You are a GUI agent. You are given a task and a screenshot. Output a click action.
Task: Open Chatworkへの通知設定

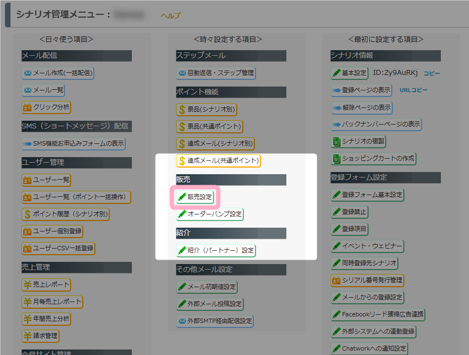click(x=369, y=348)
